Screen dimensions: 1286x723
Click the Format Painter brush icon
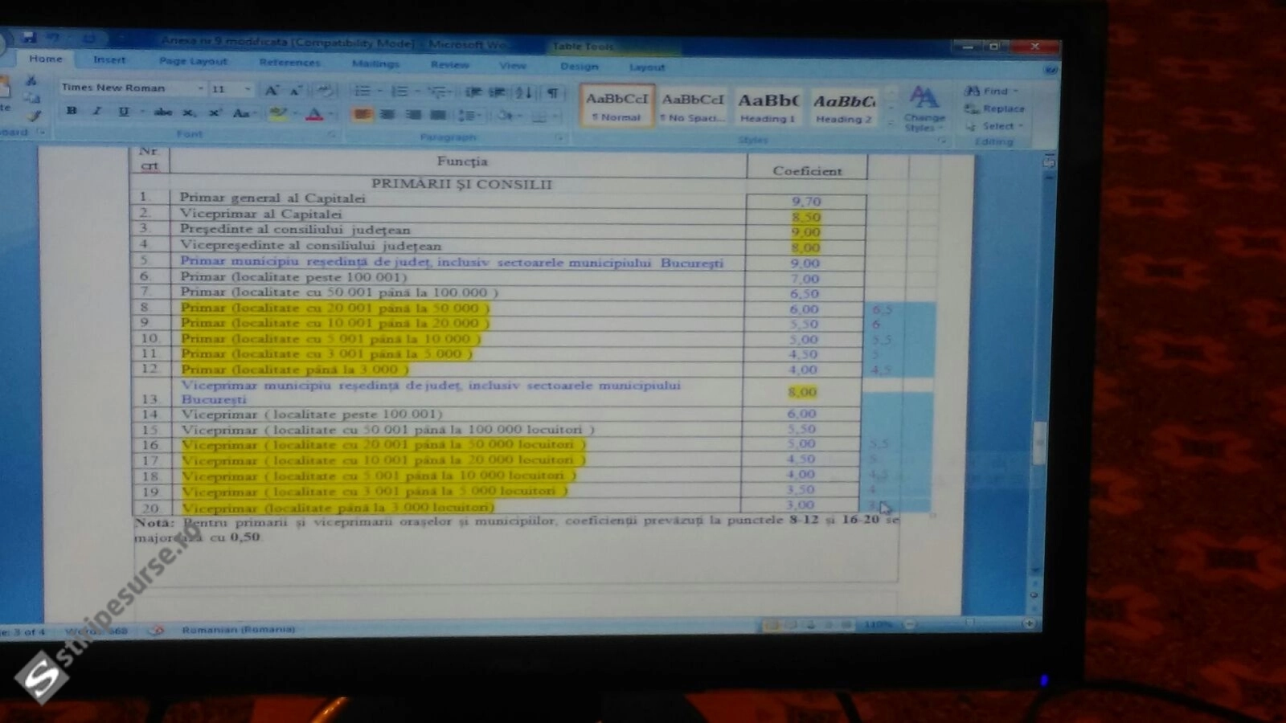[x=34, y=116]
